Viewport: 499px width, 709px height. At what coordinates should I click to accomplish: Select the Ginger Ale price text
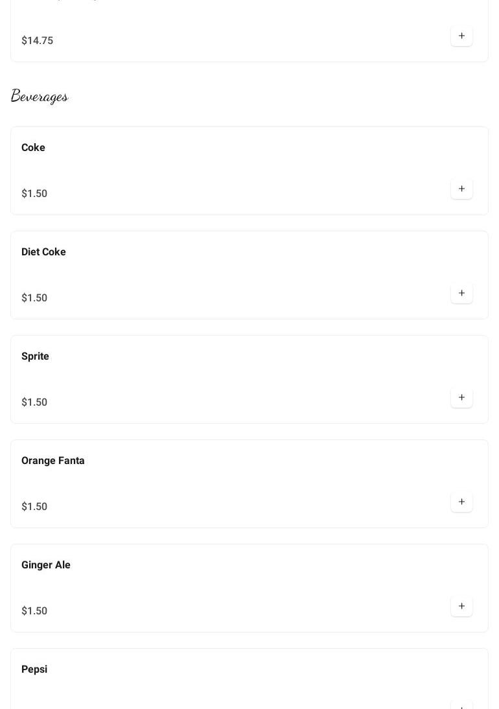pos(34,611)
